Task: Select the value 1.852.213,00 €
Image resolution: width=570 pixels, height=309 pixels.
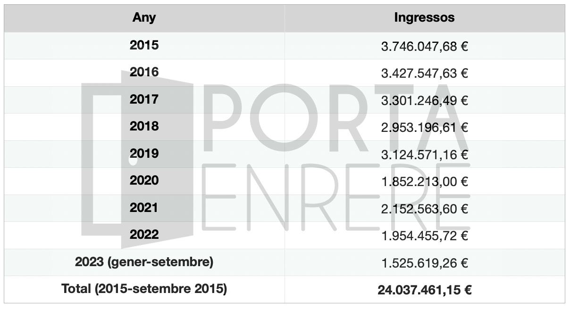Action: click(x=424, y=182)
